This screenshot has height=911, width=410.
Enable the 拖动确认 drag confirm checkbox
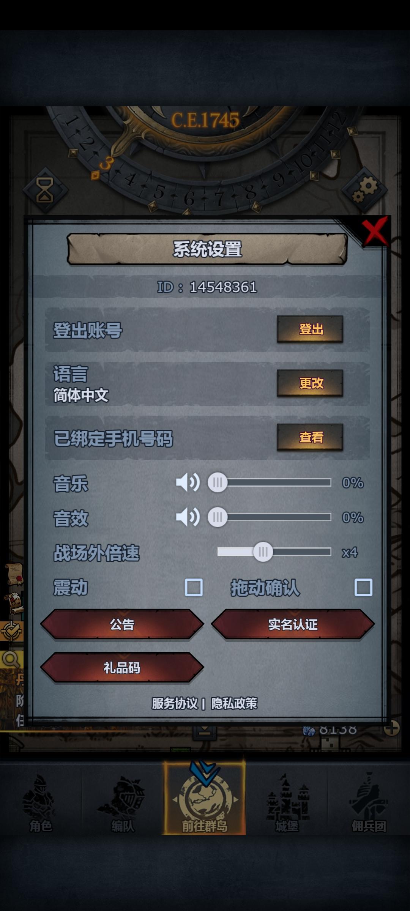(x=363, y=587)
